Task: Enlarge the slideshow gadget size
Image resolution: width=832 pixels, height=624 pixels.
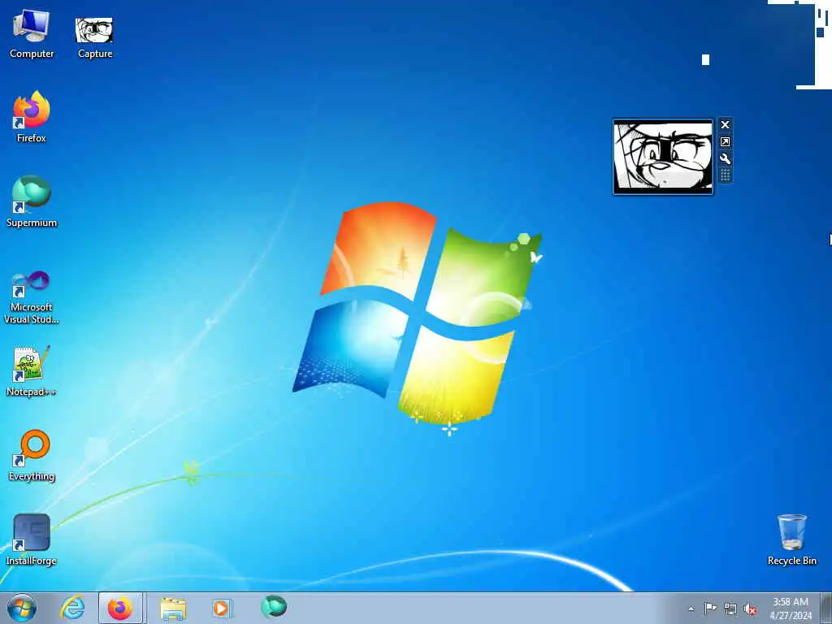Action: 725,141
